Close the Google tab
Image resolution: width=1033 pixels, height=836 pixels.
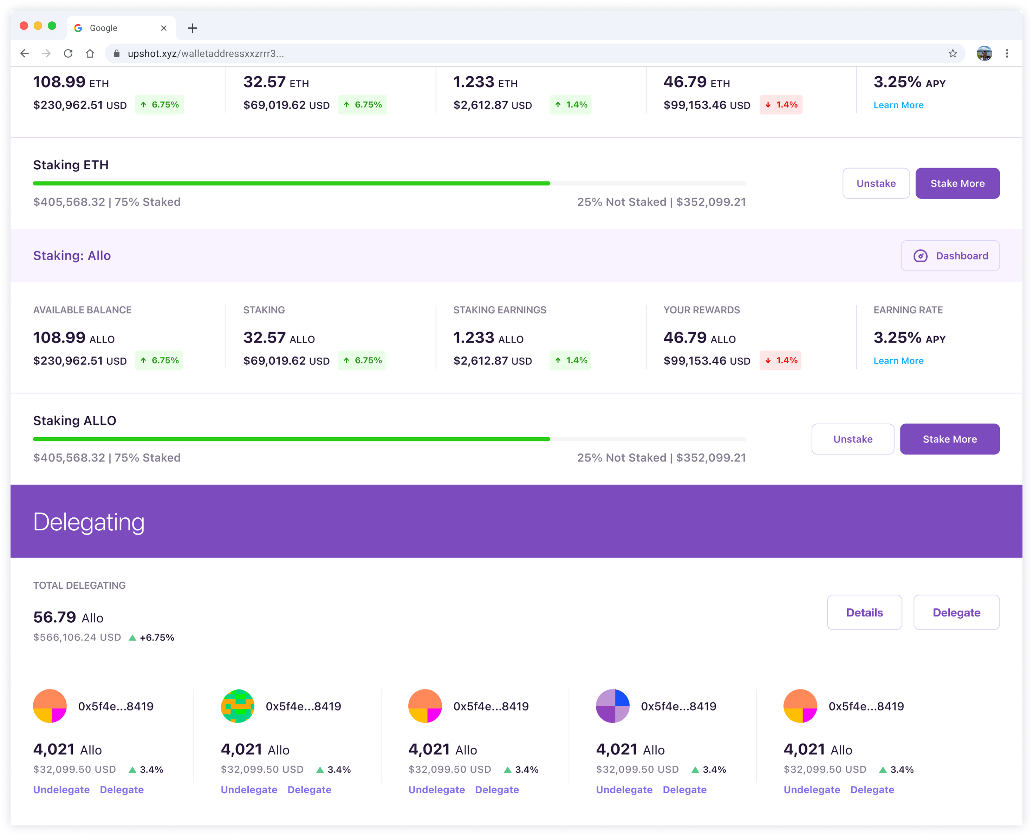[x=164, y=28]
